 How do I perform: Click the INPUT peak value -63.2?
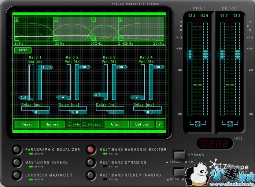(191, 16)
